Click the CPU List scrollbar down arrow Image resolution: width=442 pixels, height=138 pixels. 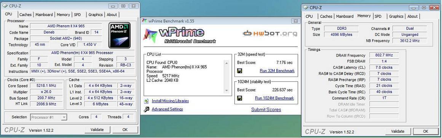coord(227,90)
